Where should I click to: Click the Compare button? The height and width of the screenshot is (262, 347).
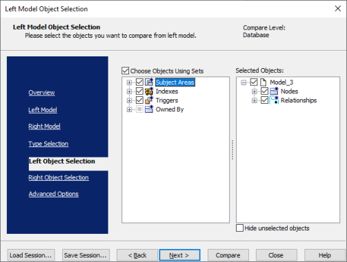tap(228, 255)
